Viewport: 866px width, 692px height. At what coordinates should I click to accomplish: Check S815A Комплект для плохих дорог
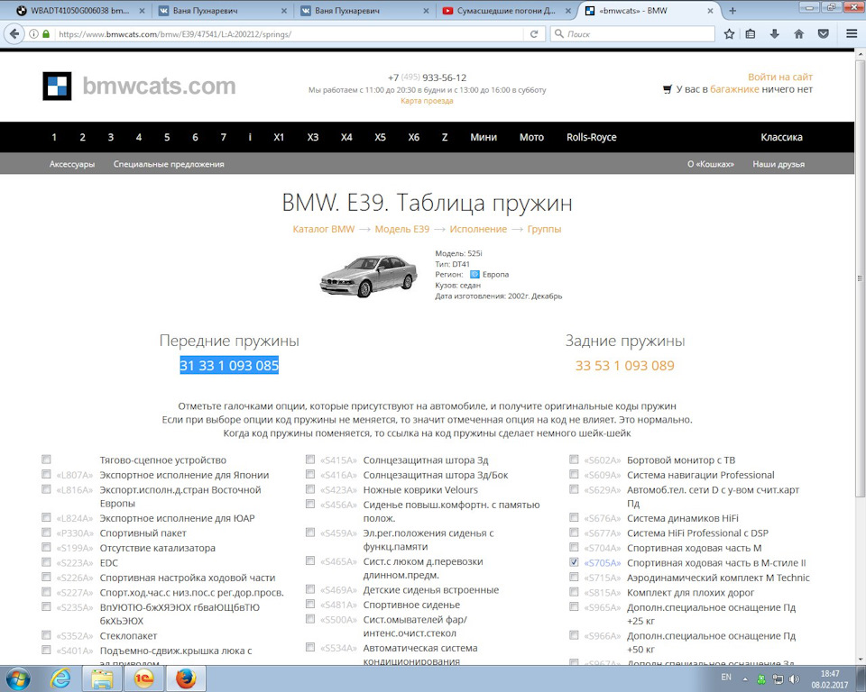pyautogui.click(x=575, y=592)
